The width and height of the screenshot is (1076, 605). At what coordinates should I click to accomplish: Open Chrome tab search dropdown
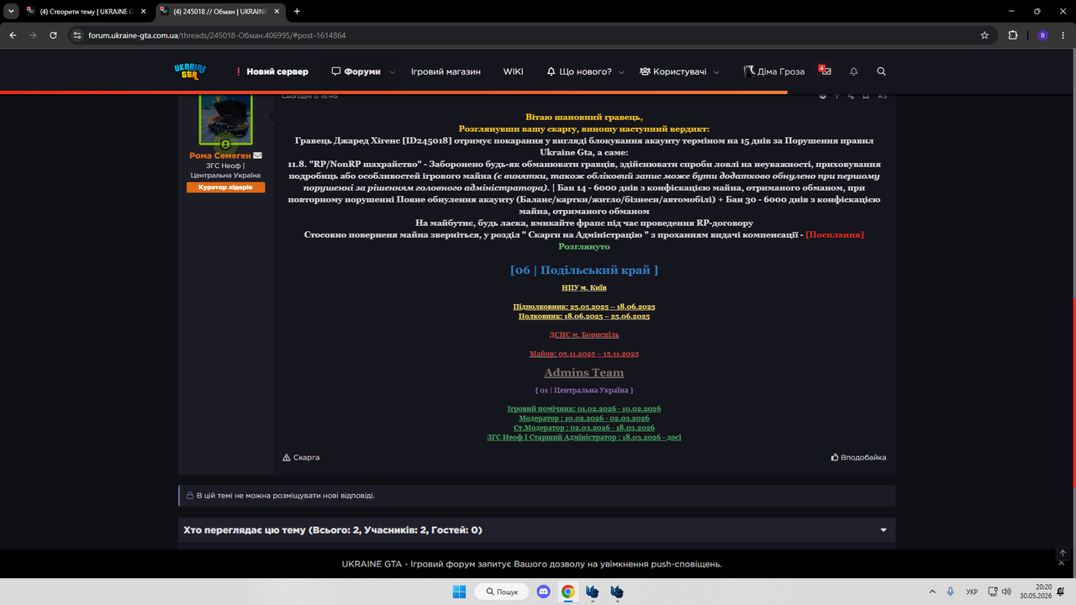[x=11, y=12]
